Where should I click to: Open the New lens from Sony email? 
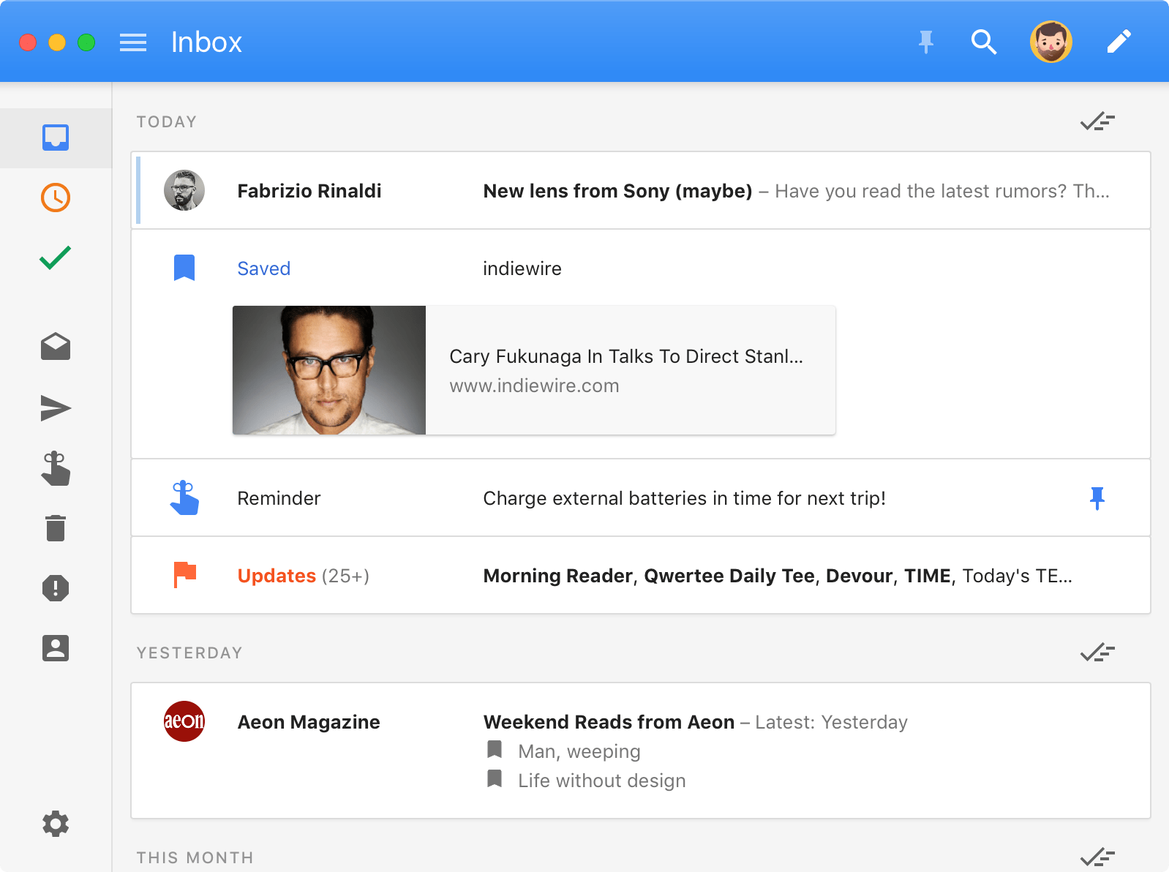[x=641, y=190]
